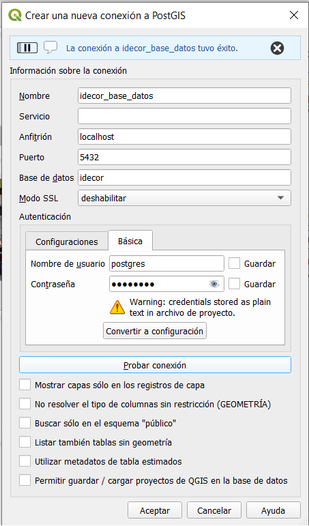The image size is (309, 526).
Task: Click the message bar pause countdown icon
Action: pos(27,48)
